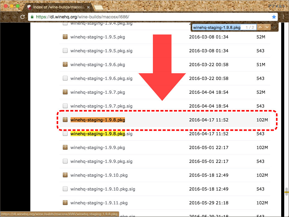This screenshot has width=289, height=217.
Task: Click file icon for winehq-staging-1.9.6.pkg.sig
Action: (65, 78)
